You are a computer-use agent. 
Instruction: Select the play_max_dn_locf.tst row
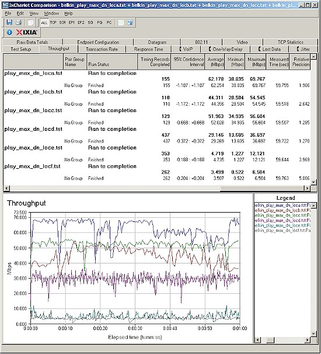click(157, 166)
